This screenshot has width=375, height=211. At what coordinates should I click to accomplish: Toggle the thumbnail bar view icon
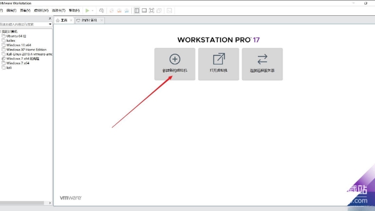[x=144, y=11]
